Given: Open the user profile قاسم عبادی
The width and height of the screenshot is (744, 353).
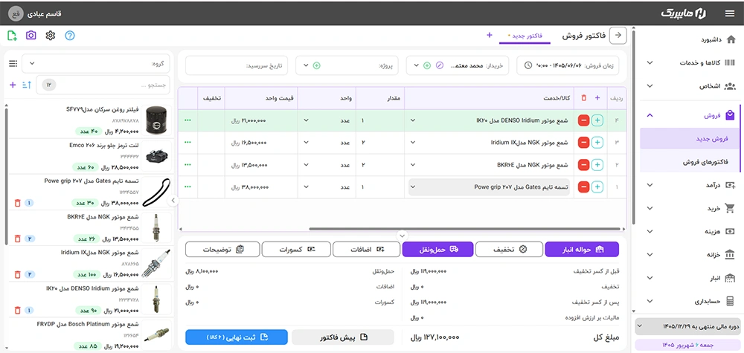Looking at the screenshot, I should click(x=36, y=13).
